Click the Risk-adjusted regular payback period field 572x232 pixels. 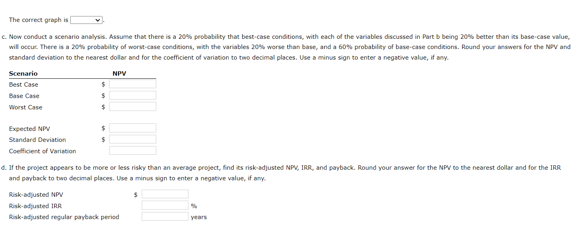164,216
